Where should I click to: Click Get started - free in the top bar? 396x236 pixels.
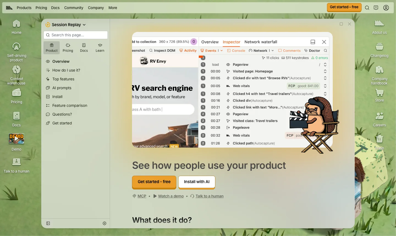(344, 7)
